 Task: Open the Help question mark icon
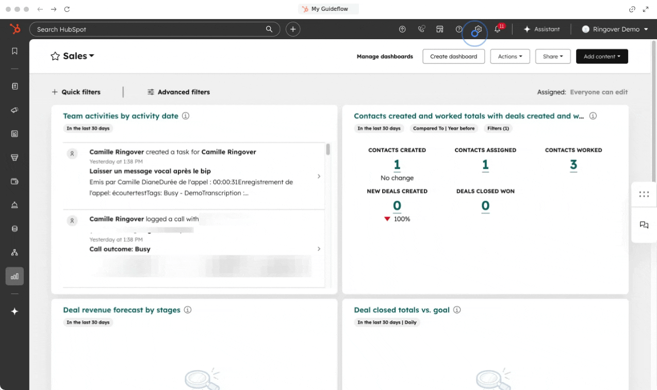(x=458, y=29)
